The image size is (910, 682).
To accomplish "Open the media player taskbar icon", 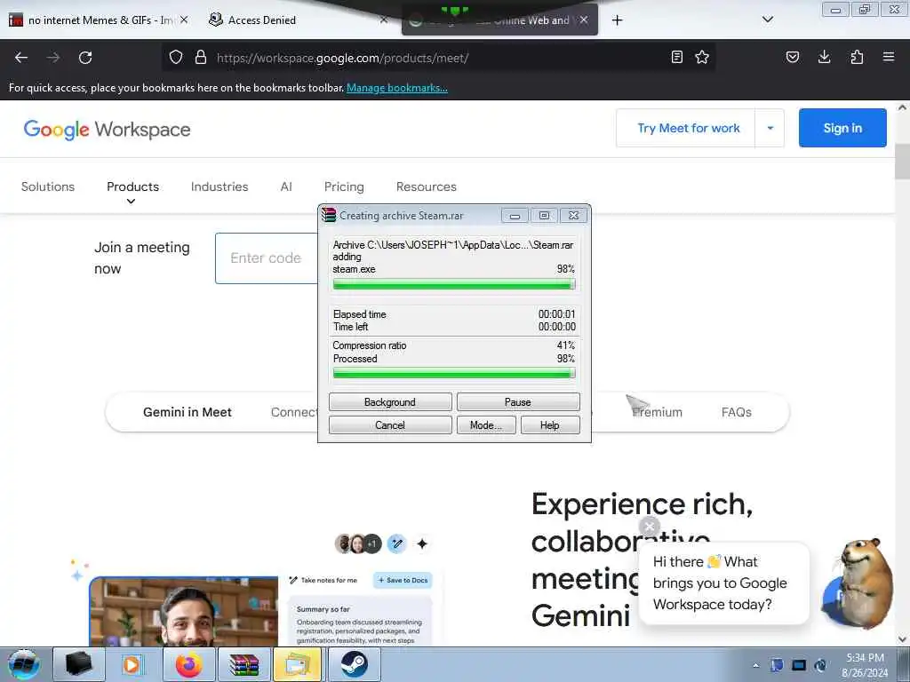I will (133, 664).
